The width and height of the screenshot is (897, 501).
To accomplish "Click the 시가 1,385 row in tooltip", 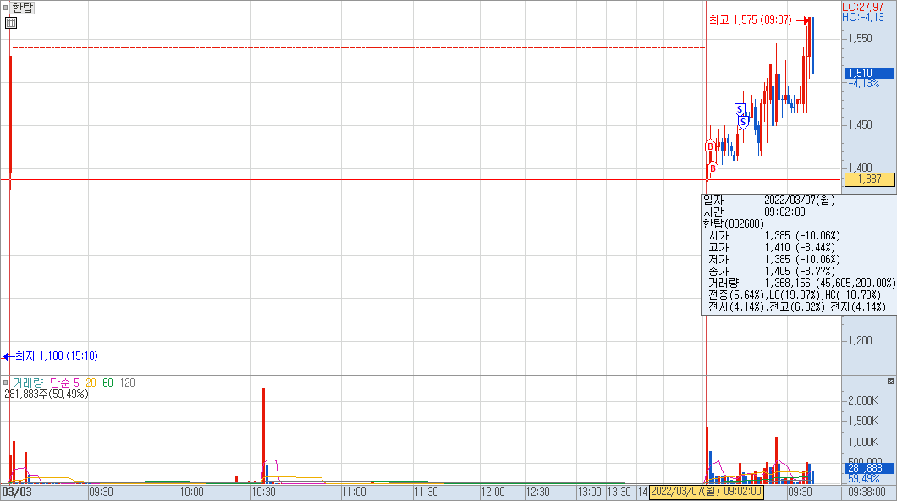I will pos(774,235).
